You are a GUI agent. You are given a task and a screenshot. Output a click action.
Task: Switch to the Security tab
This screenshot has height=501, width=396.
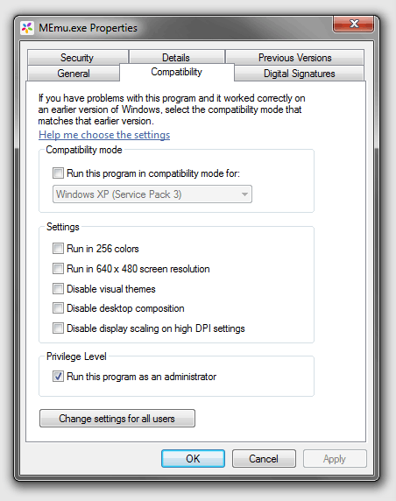[x=78, y=57]
